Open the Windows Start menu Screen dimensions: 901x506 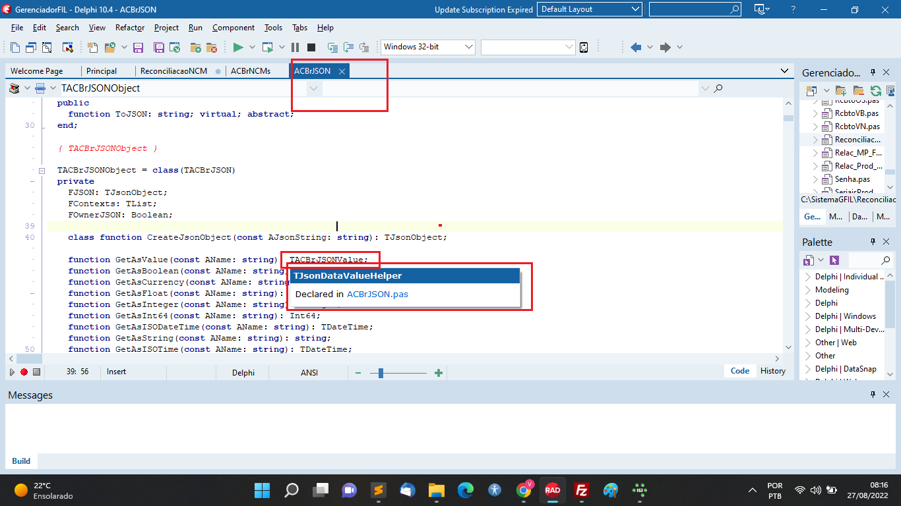[x=262, y=490]
